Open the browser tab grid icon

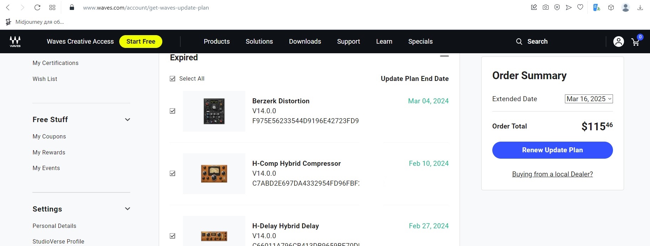52,7
